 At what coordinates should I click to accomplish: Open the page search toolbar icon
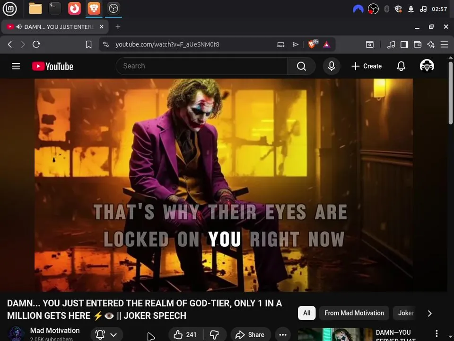(370, 45)
